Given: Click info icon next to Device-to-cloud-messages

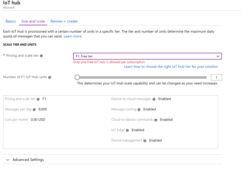Looking at the screenshot, I should click(x=155, y=99).
